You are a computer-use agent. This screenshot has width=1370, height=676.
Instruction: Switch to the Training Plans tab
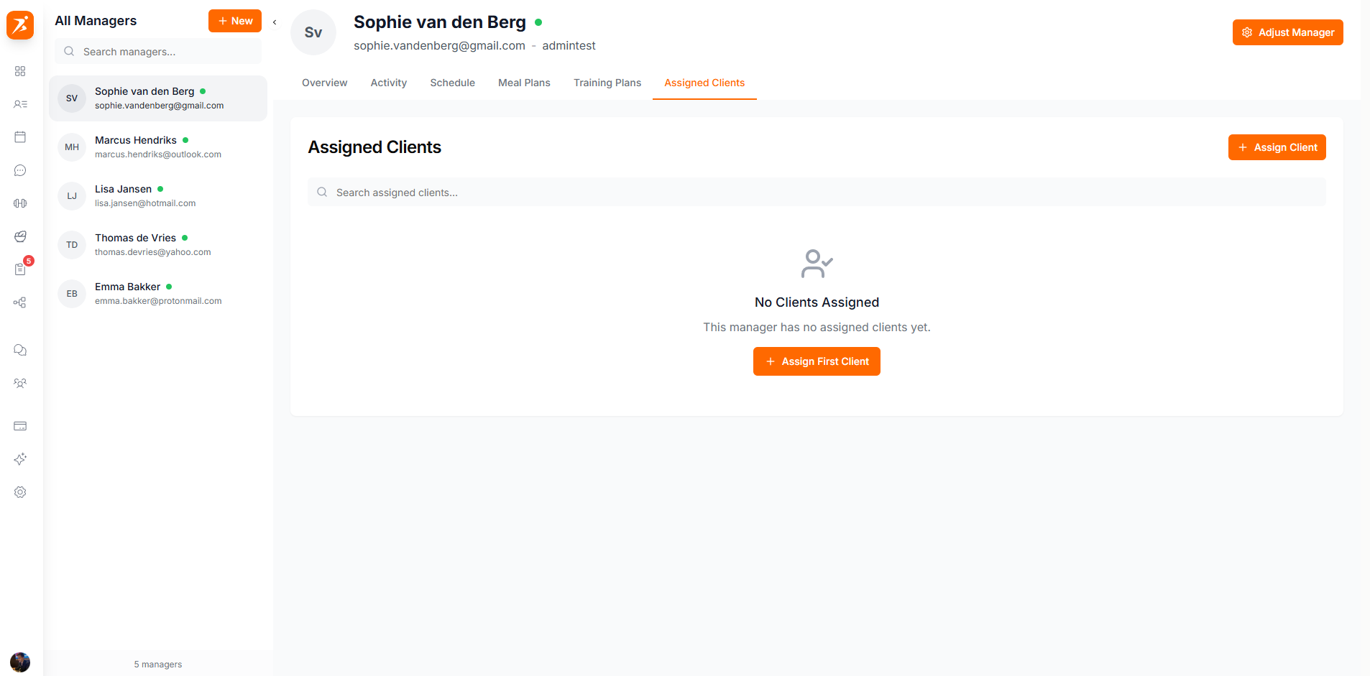click(607, 83)
